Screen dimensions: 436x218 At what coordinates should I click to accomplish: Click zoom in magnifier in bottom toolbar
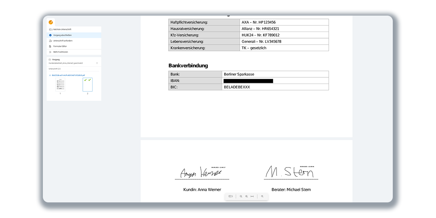[x=246, y=196]
